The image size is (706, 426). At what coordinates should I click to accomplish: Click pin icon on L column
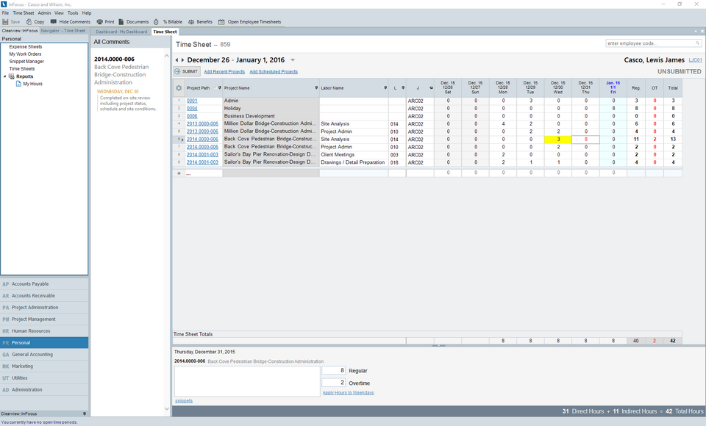[x=403, y=87]
